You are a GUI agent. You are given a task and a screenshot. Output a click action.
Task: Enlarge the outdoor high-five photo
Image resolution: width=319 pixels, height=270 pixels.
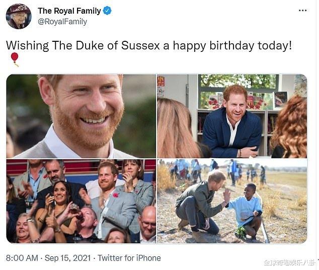pos(232,201)
